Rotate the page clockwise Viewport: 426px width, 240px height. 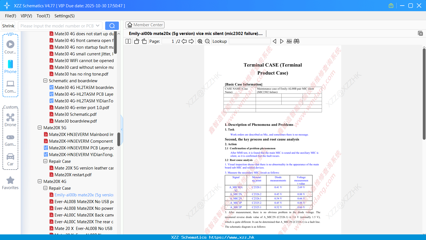point(144,41)
